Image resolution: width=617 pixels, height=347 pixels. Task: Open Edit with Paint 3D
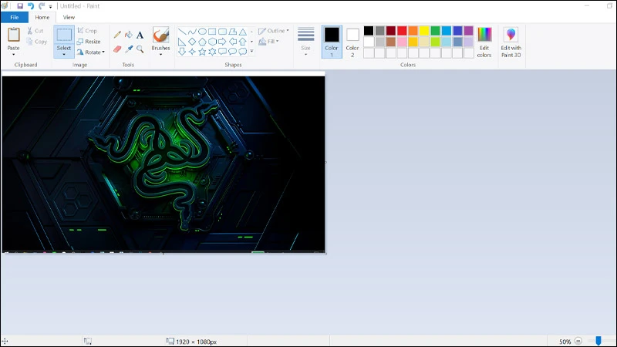(511, 42)
